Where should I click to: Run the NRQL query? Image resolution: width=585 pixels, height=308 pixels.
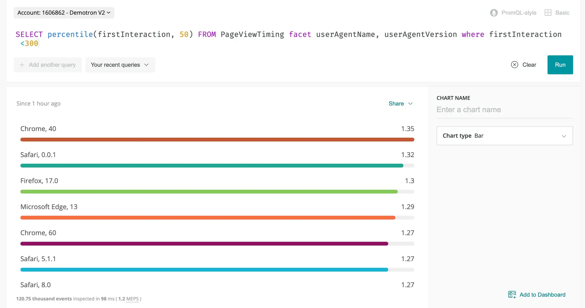(560, 65)
